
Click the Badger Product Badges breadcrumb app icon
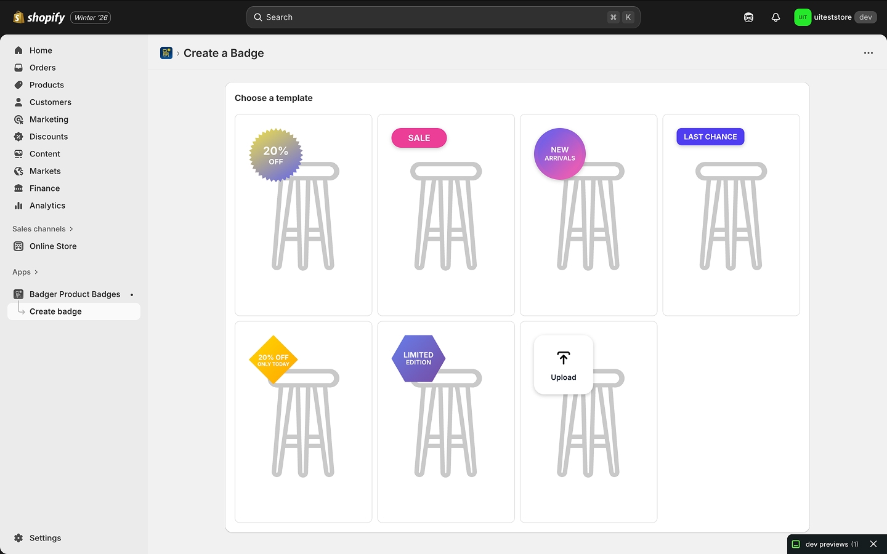[166, 53]
